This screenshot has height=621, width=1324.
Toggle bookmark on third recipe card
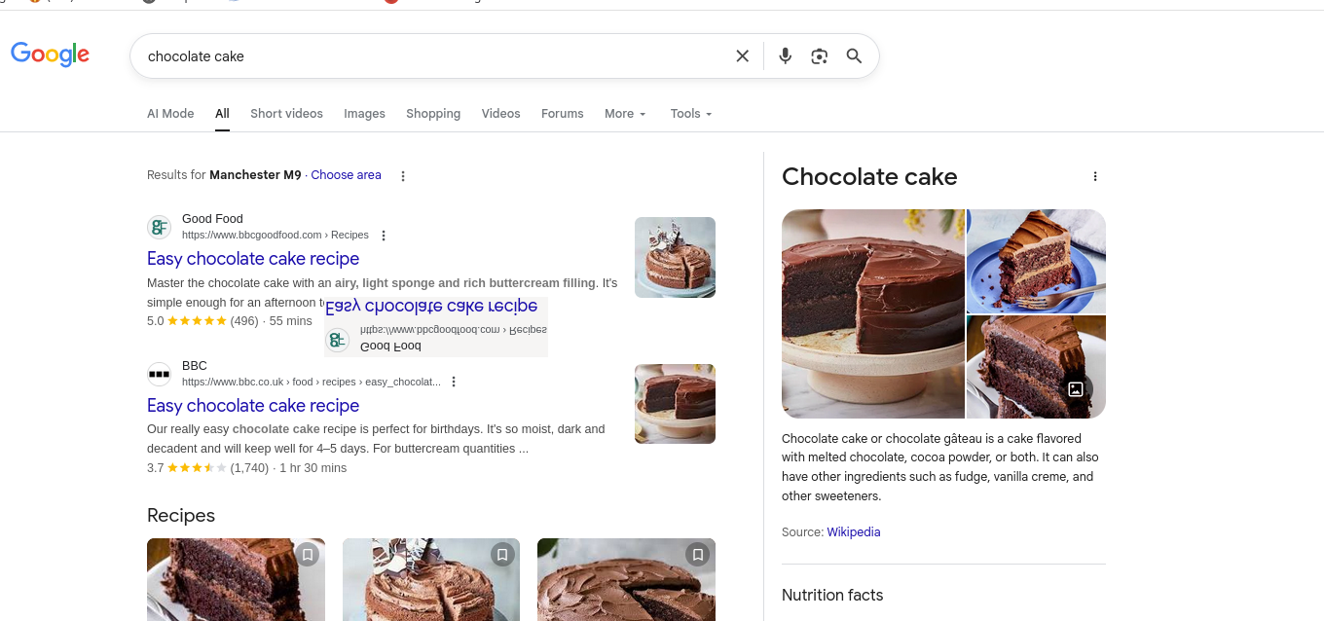(x=697, y=555)
